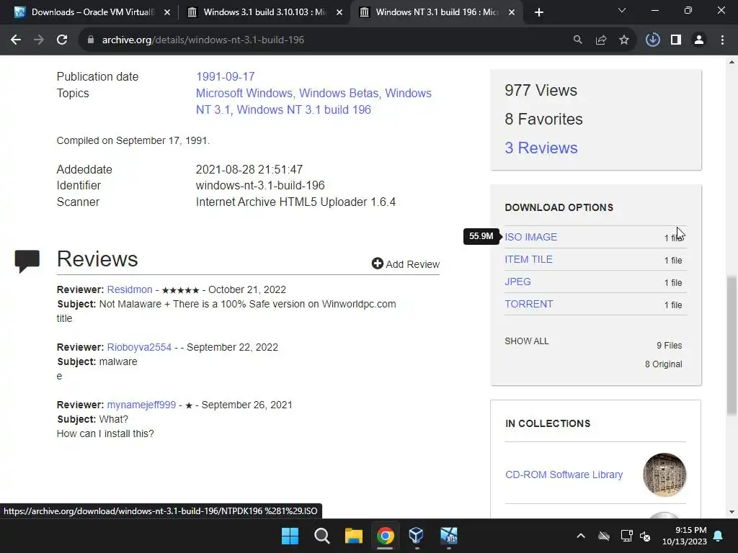
Task: Click the Reviews speech bubble icon
Action: [x=27, y=261]
